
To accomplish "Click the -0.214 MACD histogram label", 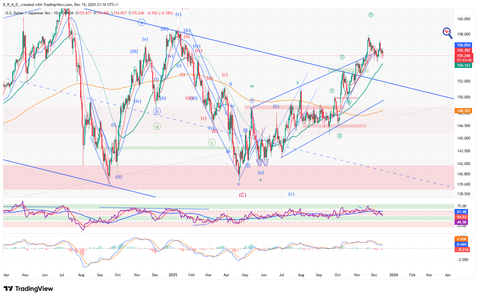I will click(x=462, y=250).
